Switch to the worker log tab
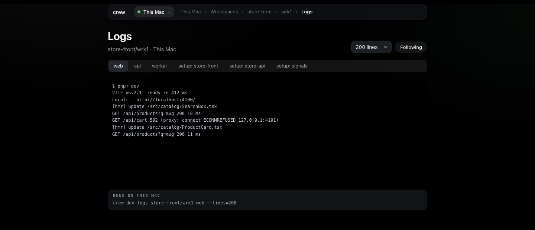This screenshot has width=535, height=230. pos(159,66)
